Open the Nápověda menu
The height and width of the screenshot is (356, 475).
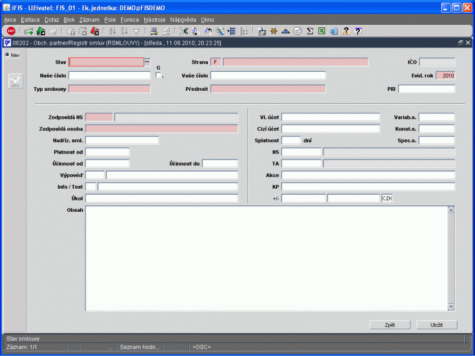(x=183, y=20)
